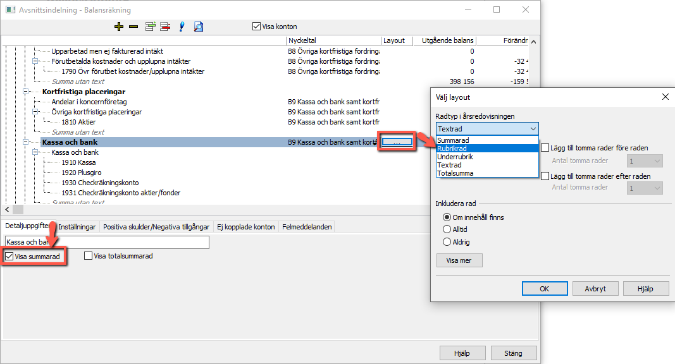Click the blue exclamation mark icon

point(182,27)
